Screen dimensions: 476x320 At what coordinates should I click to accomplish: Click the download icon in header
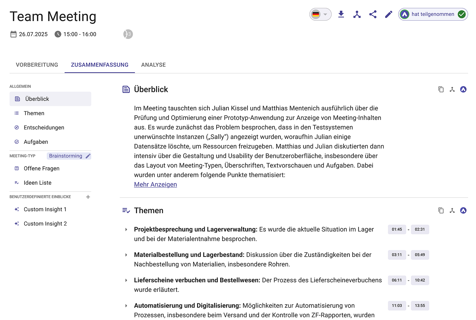tap(341, 15)
